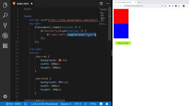Click the zoom magnifier icon in address bar
The image size is (189, 106).
click(x=162, y=6)
